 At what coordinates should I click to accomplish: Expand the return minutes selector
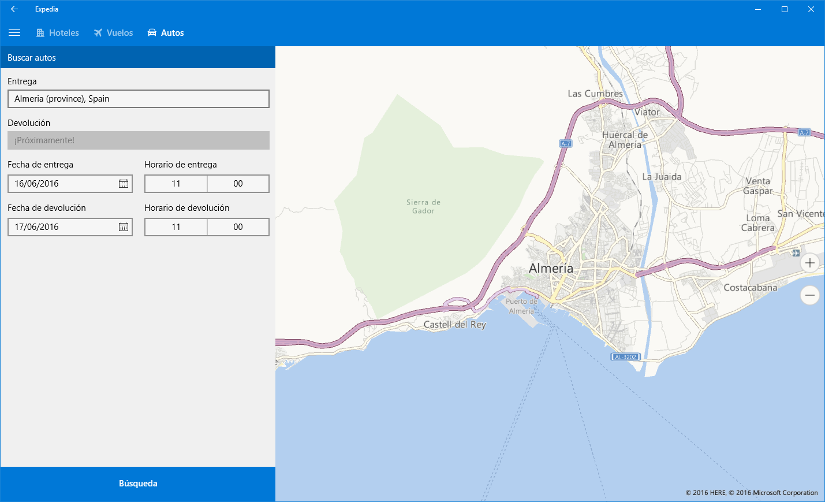[x=238, y=227]
